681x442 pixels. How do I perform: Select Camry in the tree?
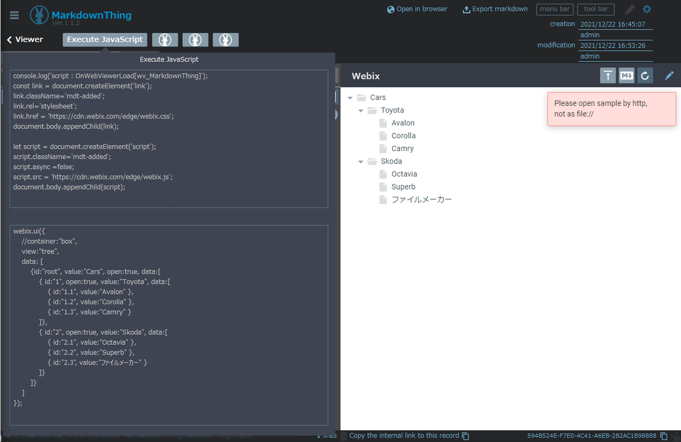(402, 149)
